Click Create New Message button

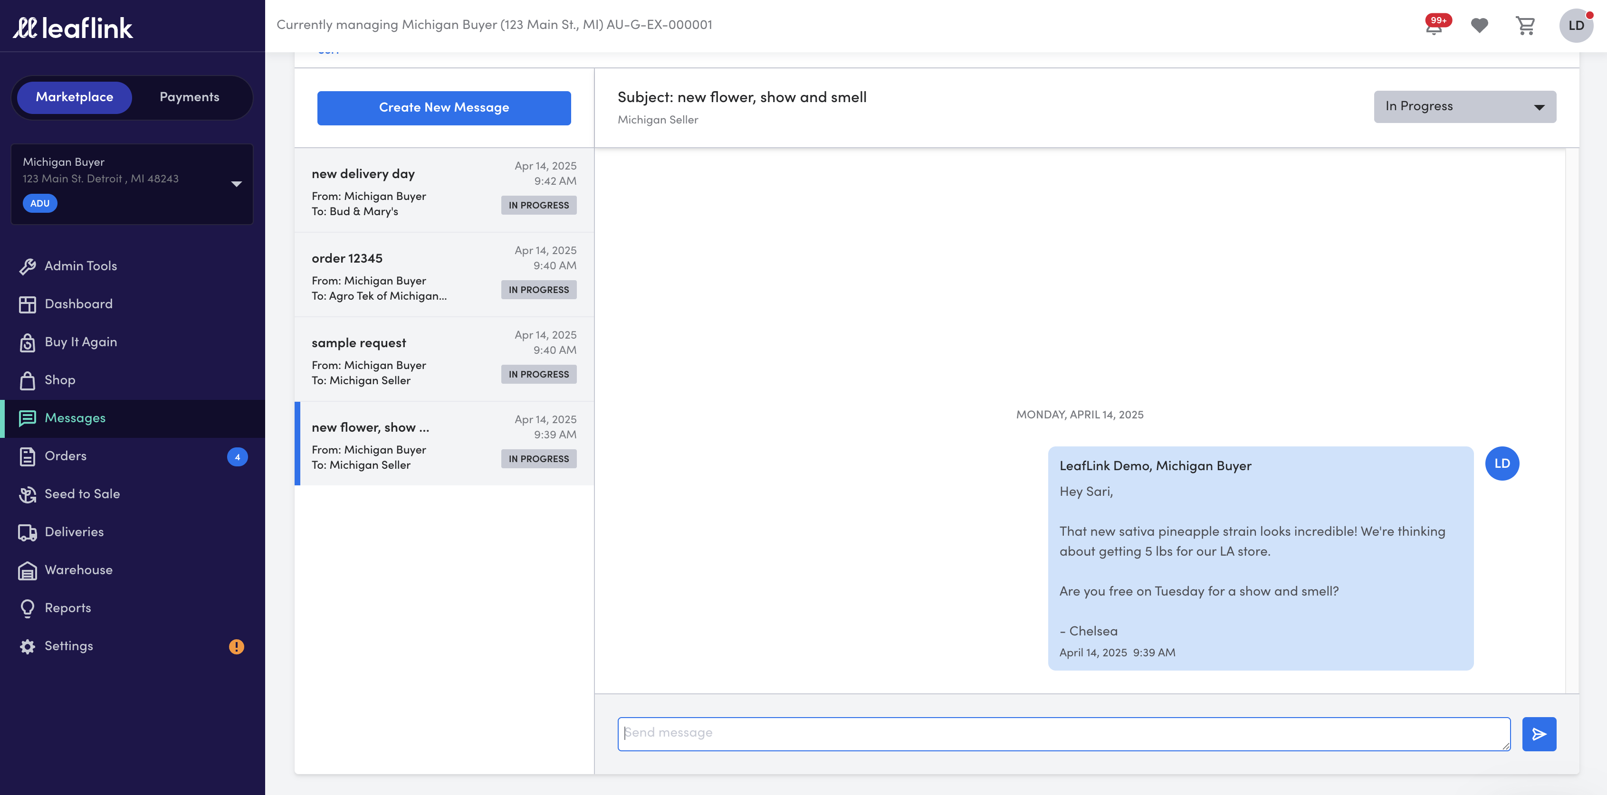(443, 108)
